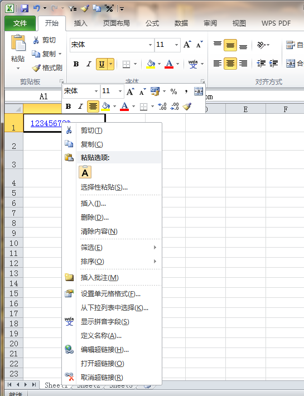Select row 10 header
The width and height of the screenshot is (304, 396).
click(x=14, y=243)
